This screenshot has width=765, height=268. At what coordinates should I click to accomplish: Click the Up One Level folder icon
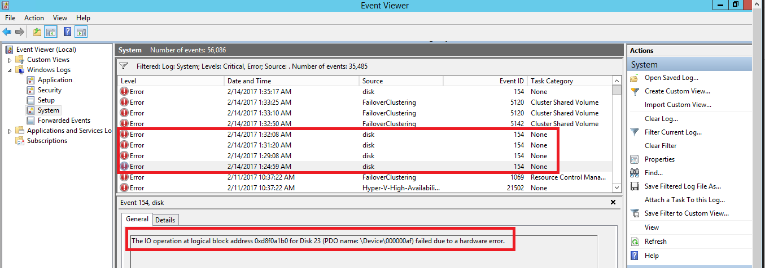tap(37, 32)
